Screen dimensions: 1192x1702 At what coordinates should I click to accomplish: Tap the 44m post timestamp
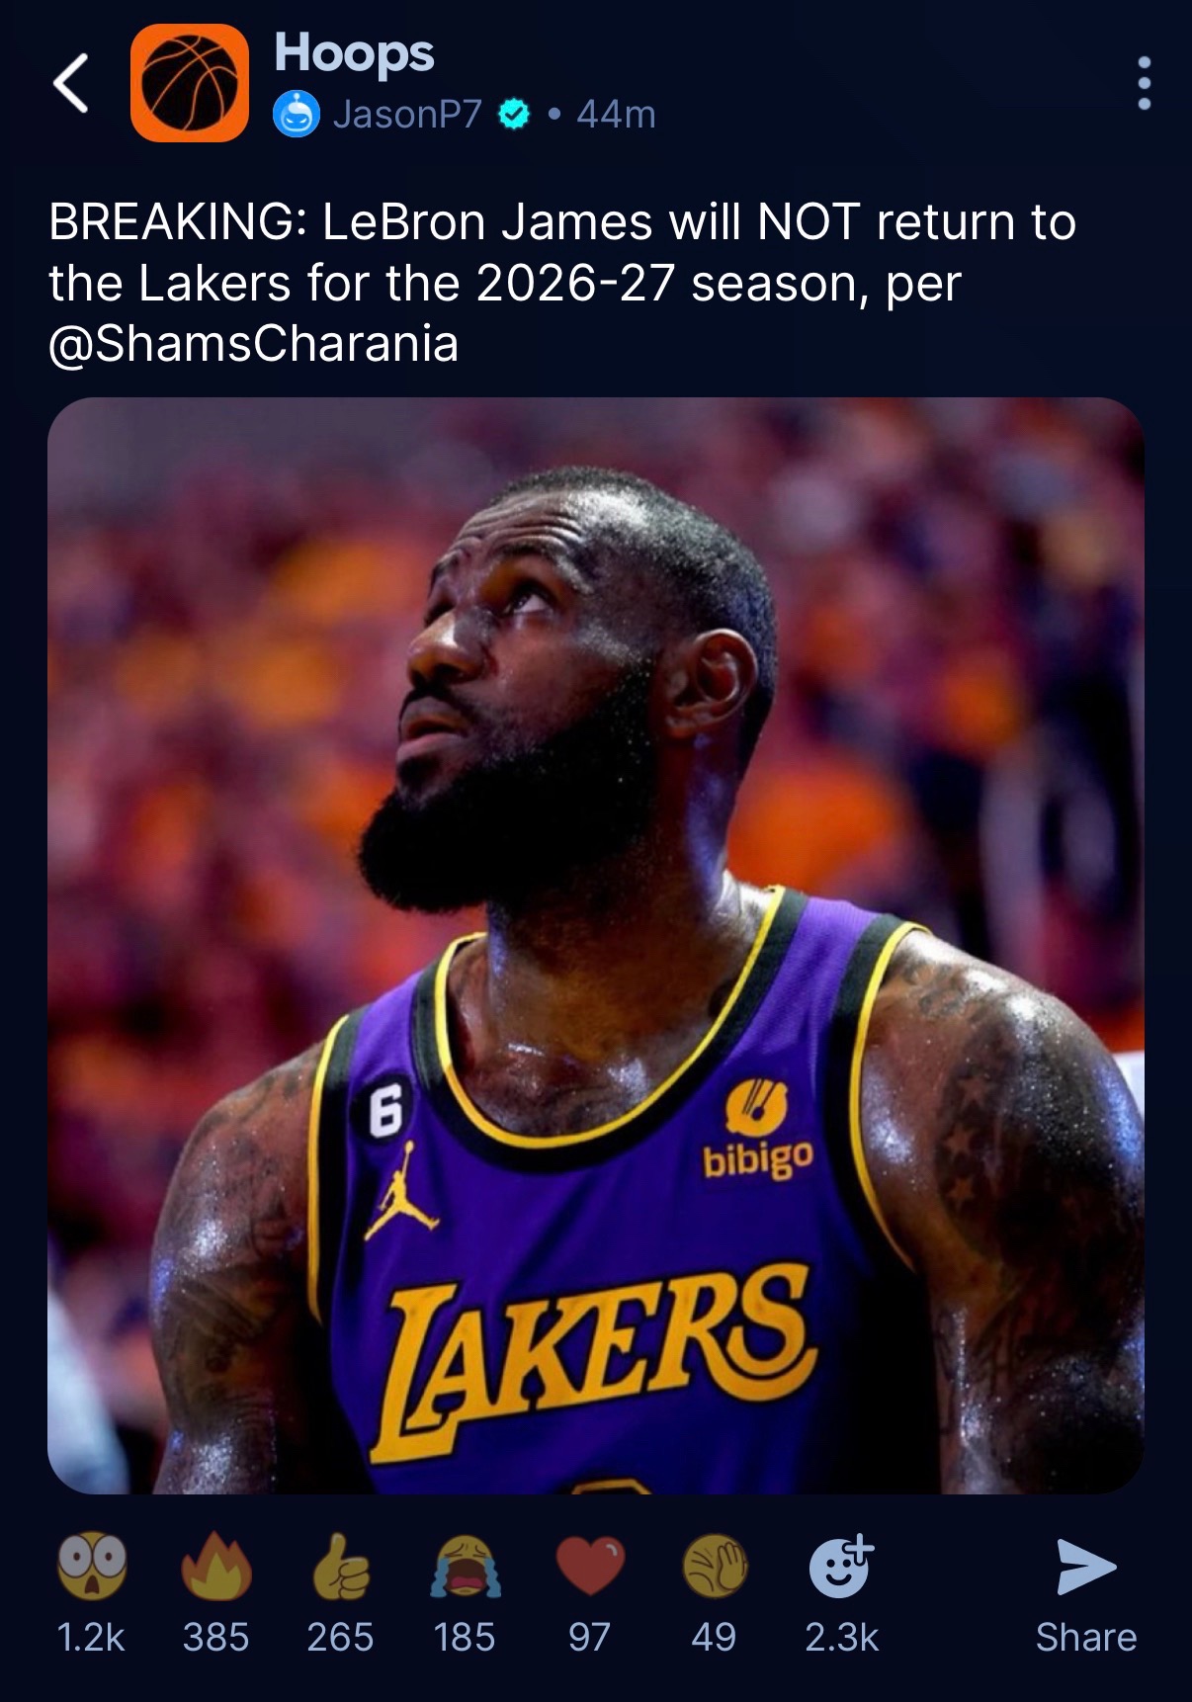(616, 115)
